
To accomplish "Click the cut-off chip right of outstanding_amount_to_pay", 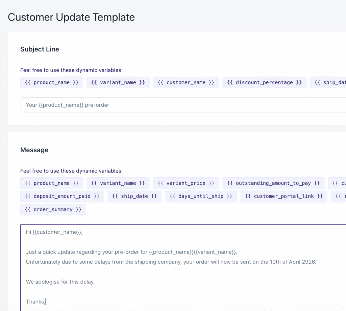I will click(x=337, y=183).
